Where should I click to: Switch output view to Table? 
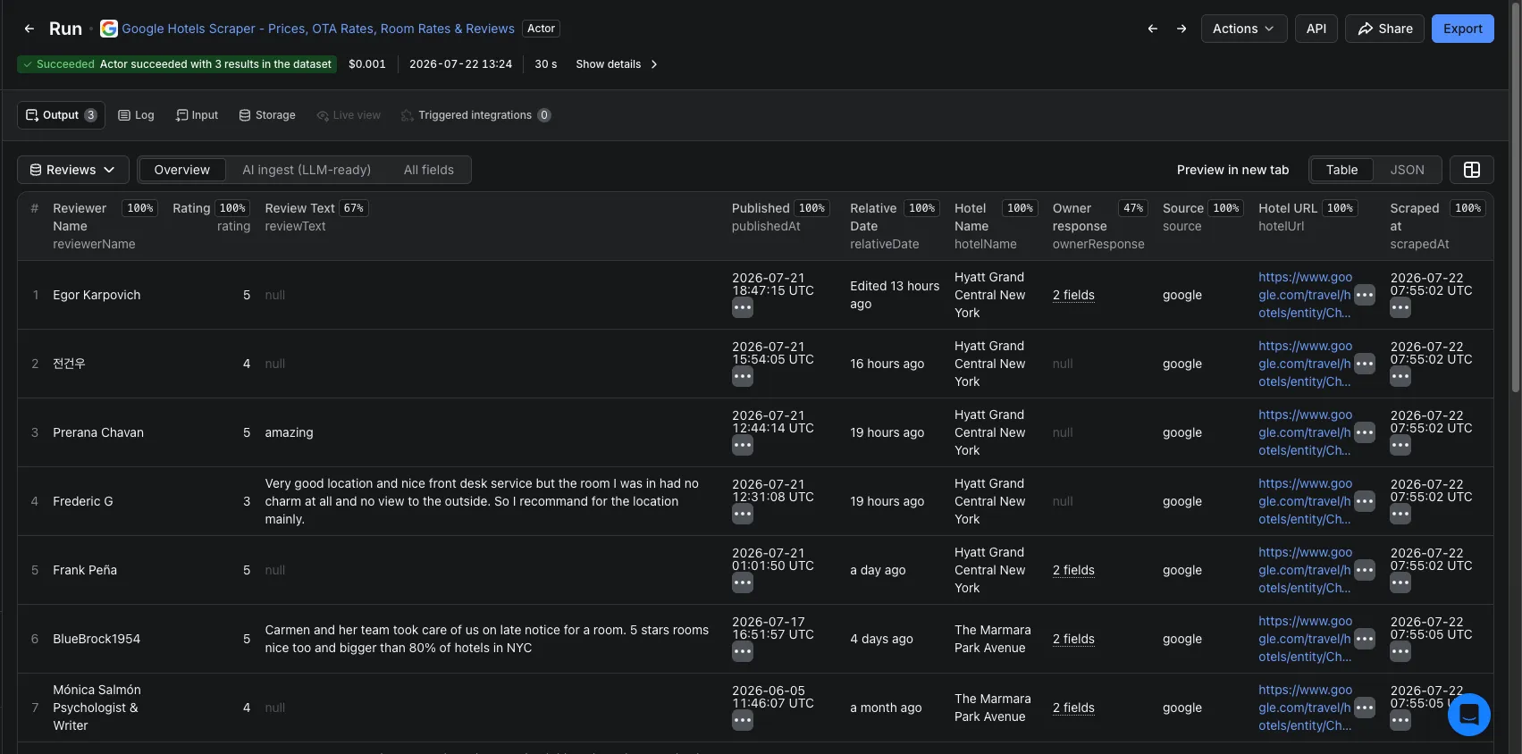pyautogui.click(x=1341, y=170)
